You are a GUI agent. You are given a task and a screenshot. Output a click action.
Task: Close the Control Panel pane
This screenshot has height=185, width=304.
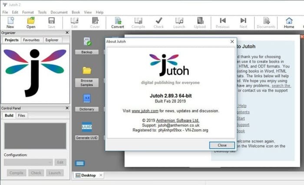[x=67, y=108]
